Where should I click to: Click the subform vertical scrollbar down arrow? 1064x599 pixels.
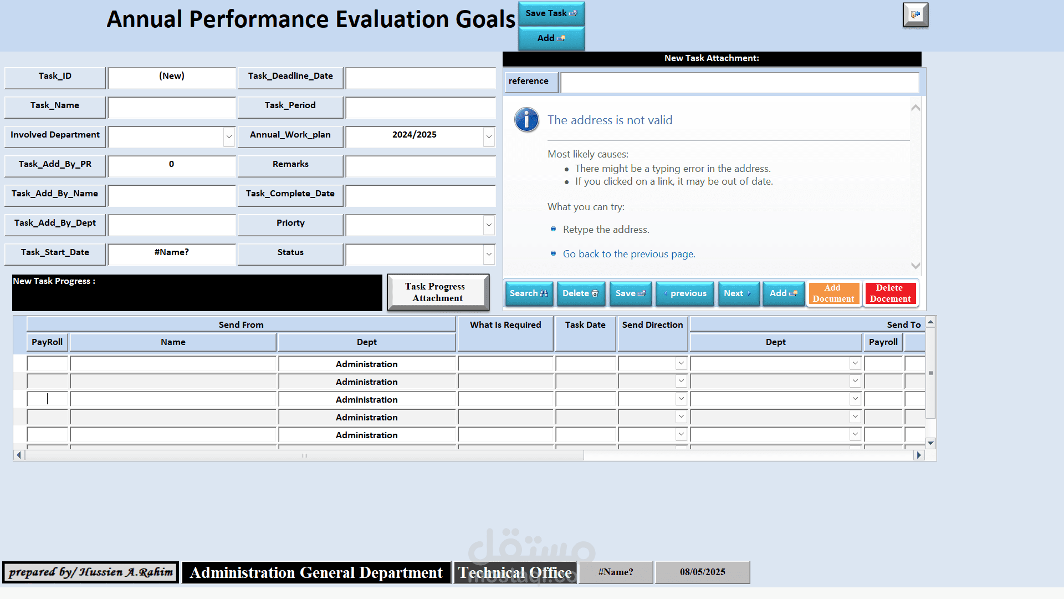pos(931,443)
